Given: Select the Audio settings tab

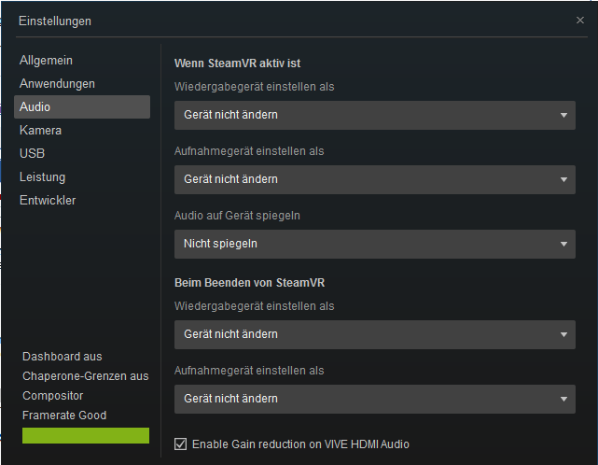Looking at the screenshot, I should 35,107.
